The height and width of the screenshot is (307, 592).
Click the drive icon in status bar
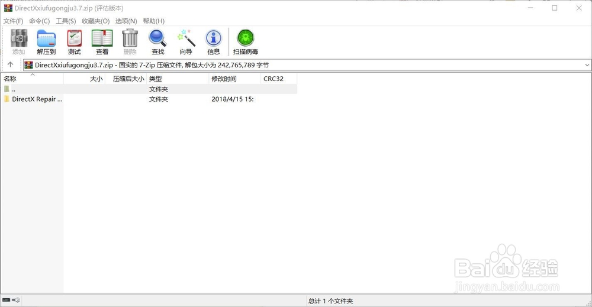click(x=6, y=300)
